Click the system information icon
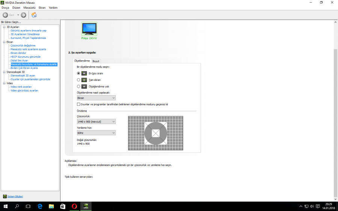338x211 pixels. click(5, 196)
